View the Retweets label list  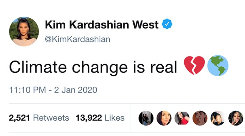pos(52,118)
